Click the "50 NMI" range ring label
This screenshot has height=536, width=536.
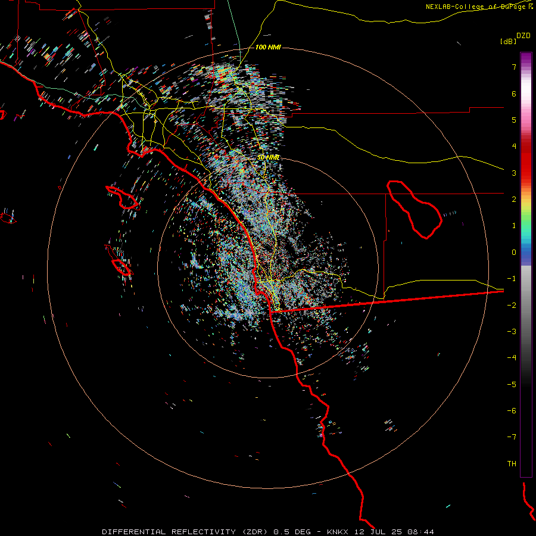(x=269, y=157)
